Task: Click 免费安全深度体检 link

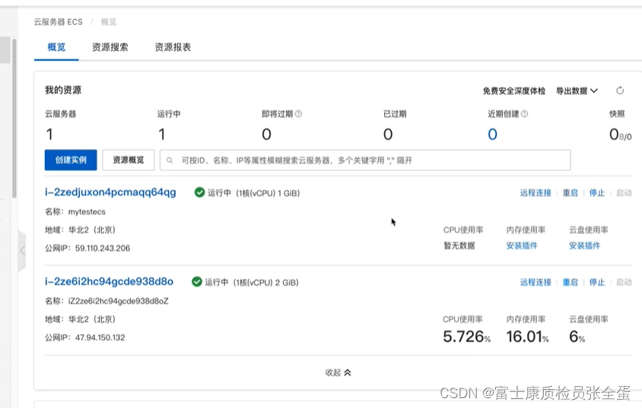Action: coord(514,90)
